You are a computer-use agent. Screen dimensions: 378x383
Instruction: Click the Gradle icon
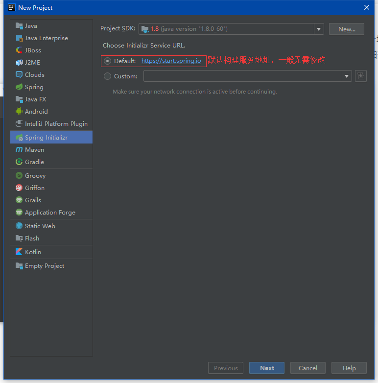pyautogui.click(x=19, y=162)
